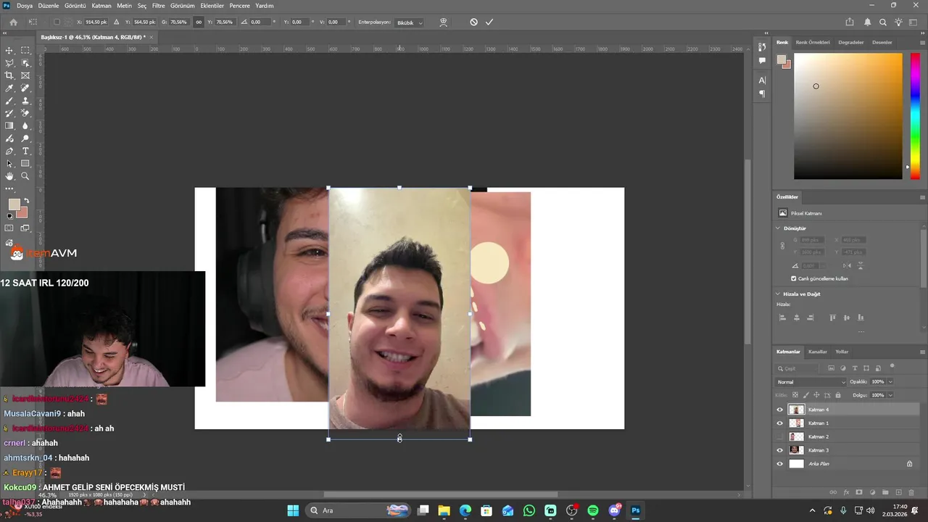
Task: Commit the transform with the checkmark
Action: pyautogui.click(x=489, y=22)
